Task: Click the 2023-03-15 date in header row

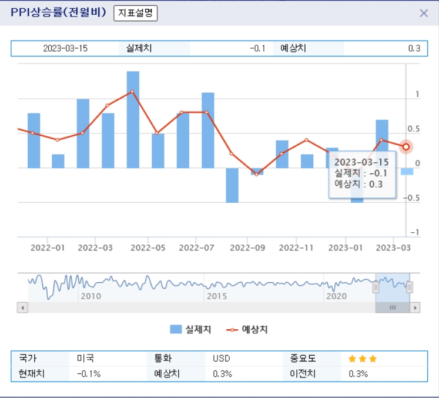Action: pos(65,48)
